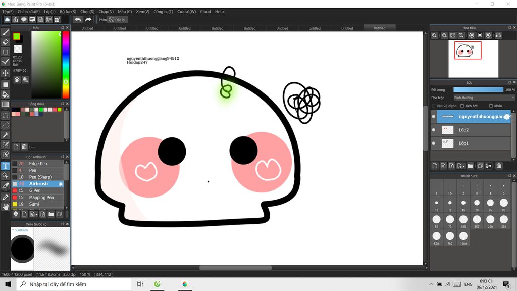Duplicate layer icon in layer panel

click(x=481, y=166)
